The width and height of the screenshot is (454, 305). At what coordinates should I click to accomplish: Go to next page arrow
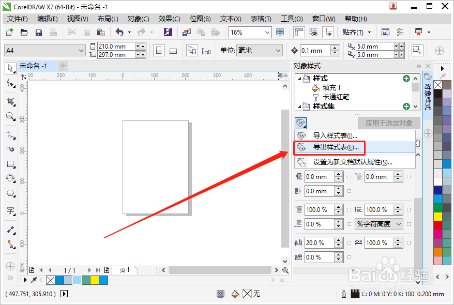89,270
